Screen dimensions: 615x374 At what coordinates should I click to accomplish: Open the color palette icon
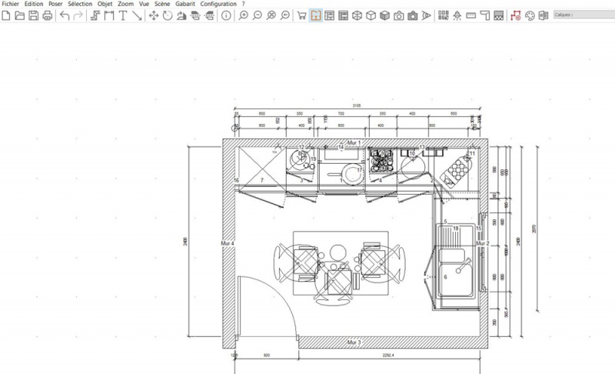point(529,15)
